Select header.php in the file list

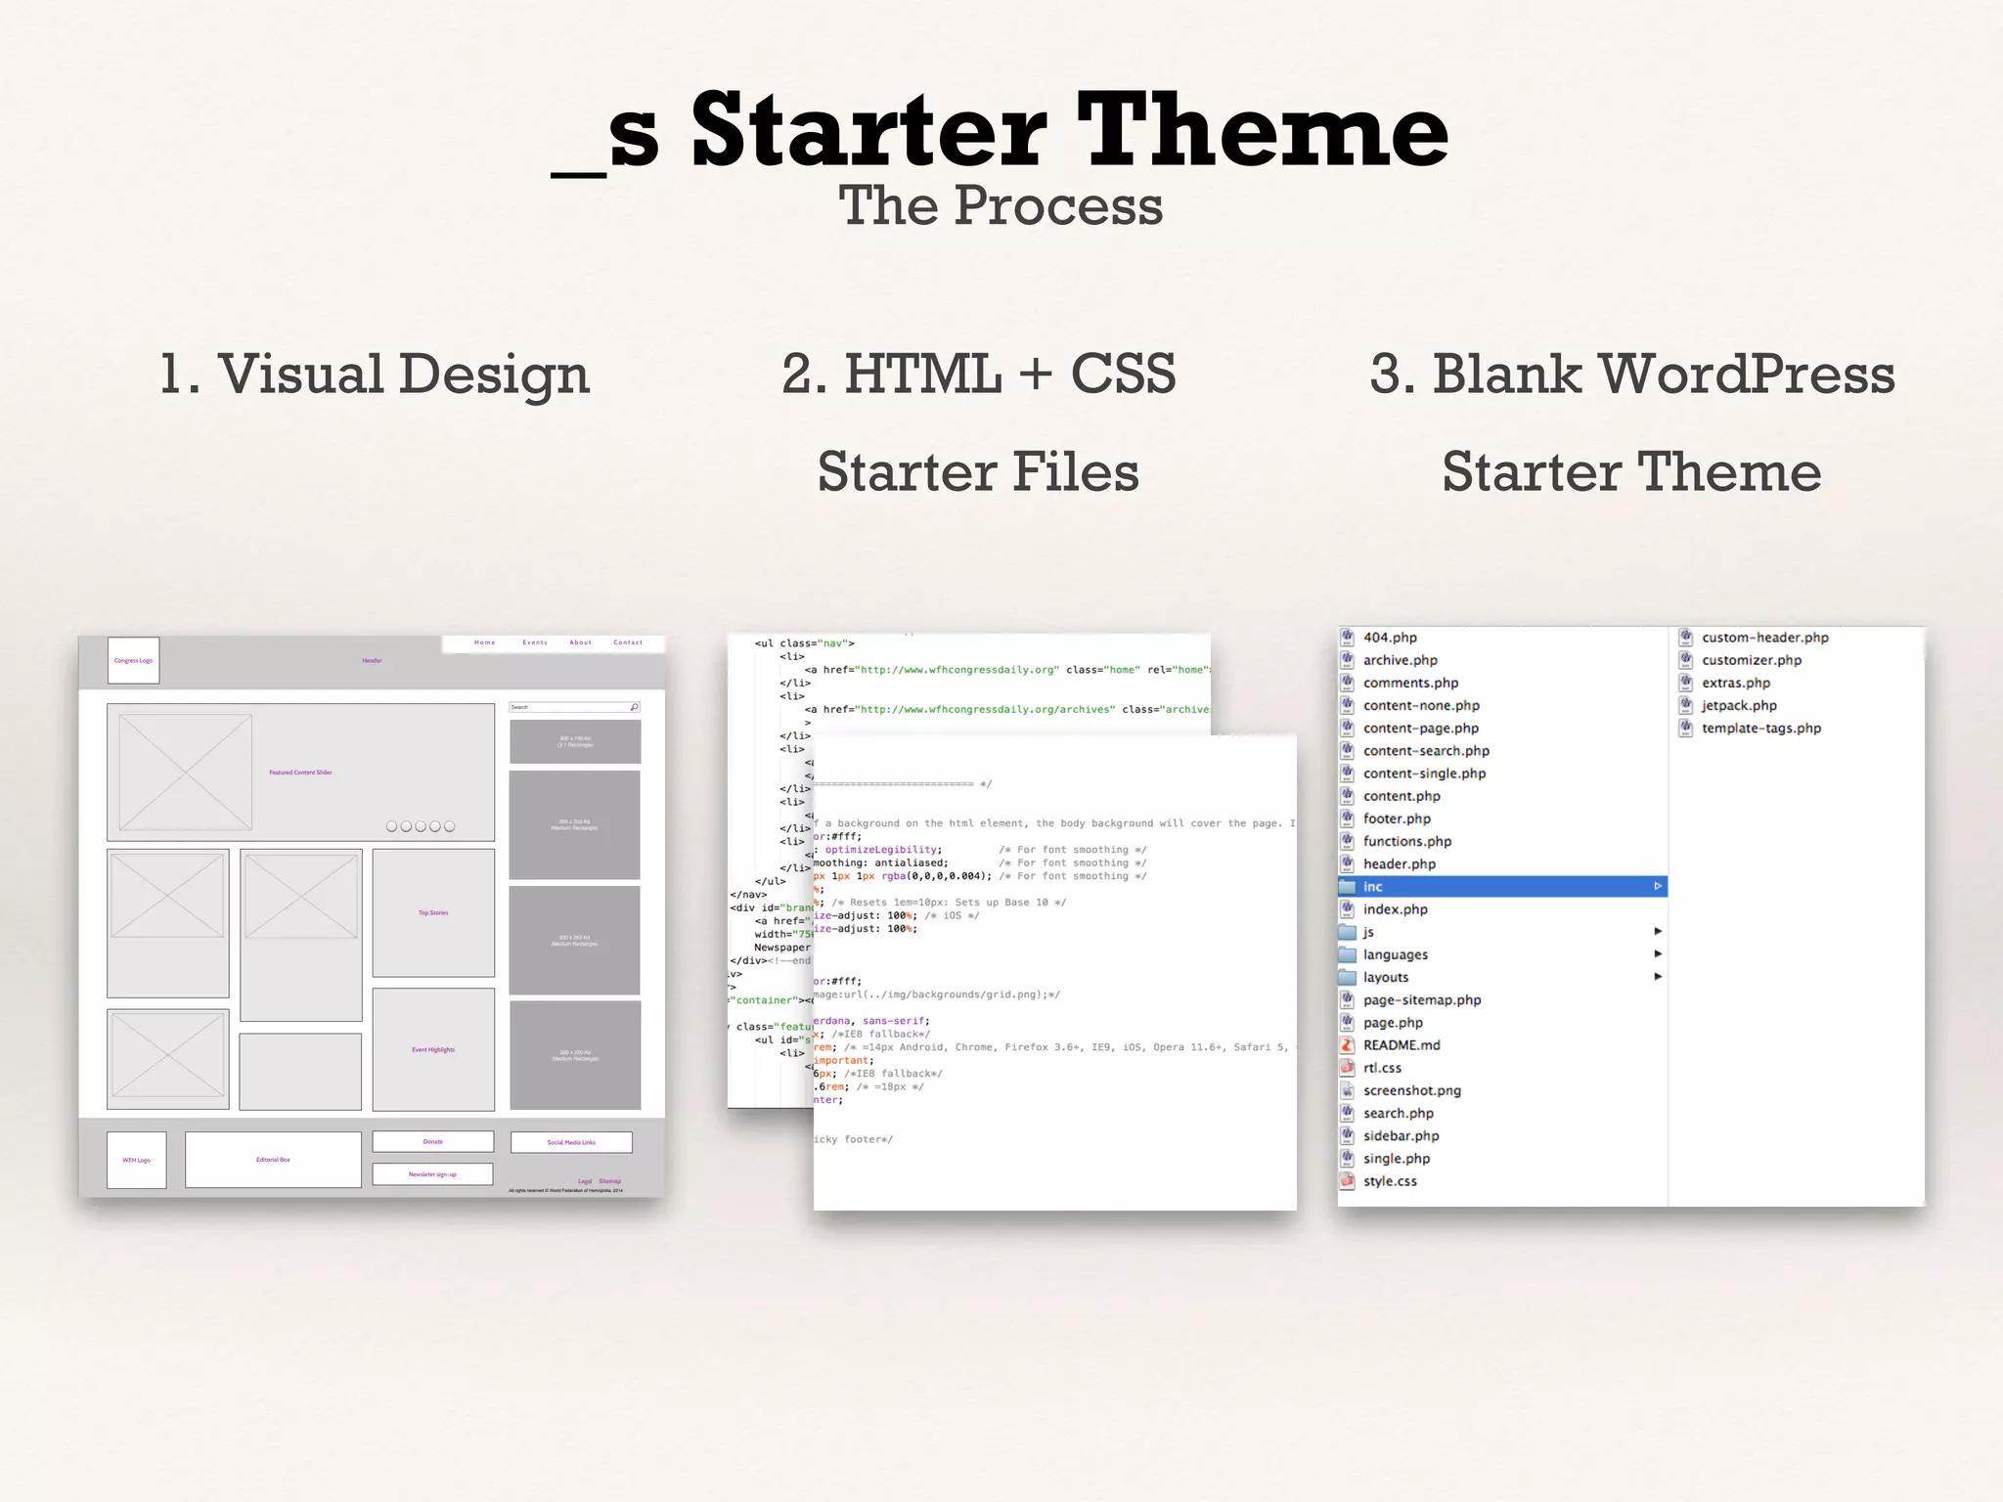coord(1399,864)
